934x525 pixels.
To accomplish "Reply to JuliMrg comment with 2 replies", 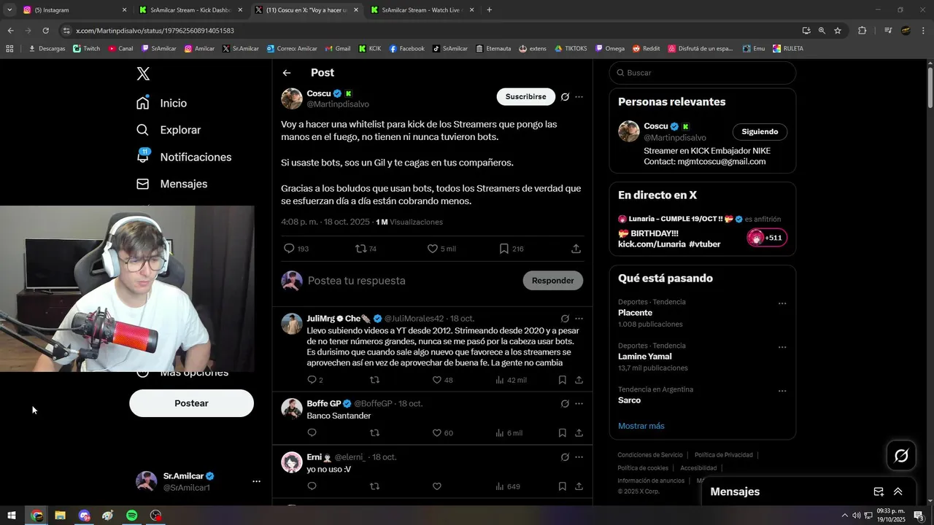I will 314,380.
